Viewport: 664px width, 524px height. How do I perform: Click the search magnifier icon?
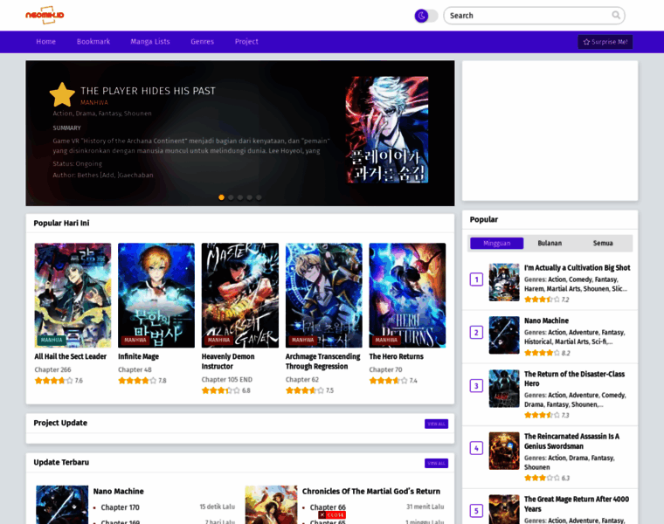tap(616, 15)
